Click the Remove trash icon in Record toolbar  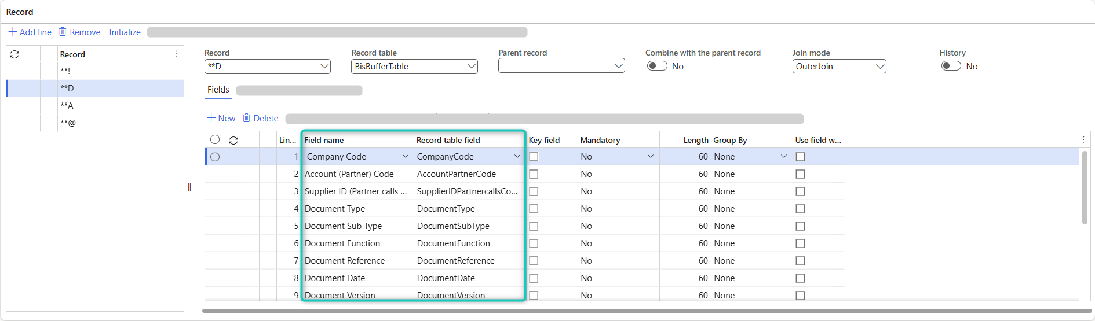pos(63,32)
